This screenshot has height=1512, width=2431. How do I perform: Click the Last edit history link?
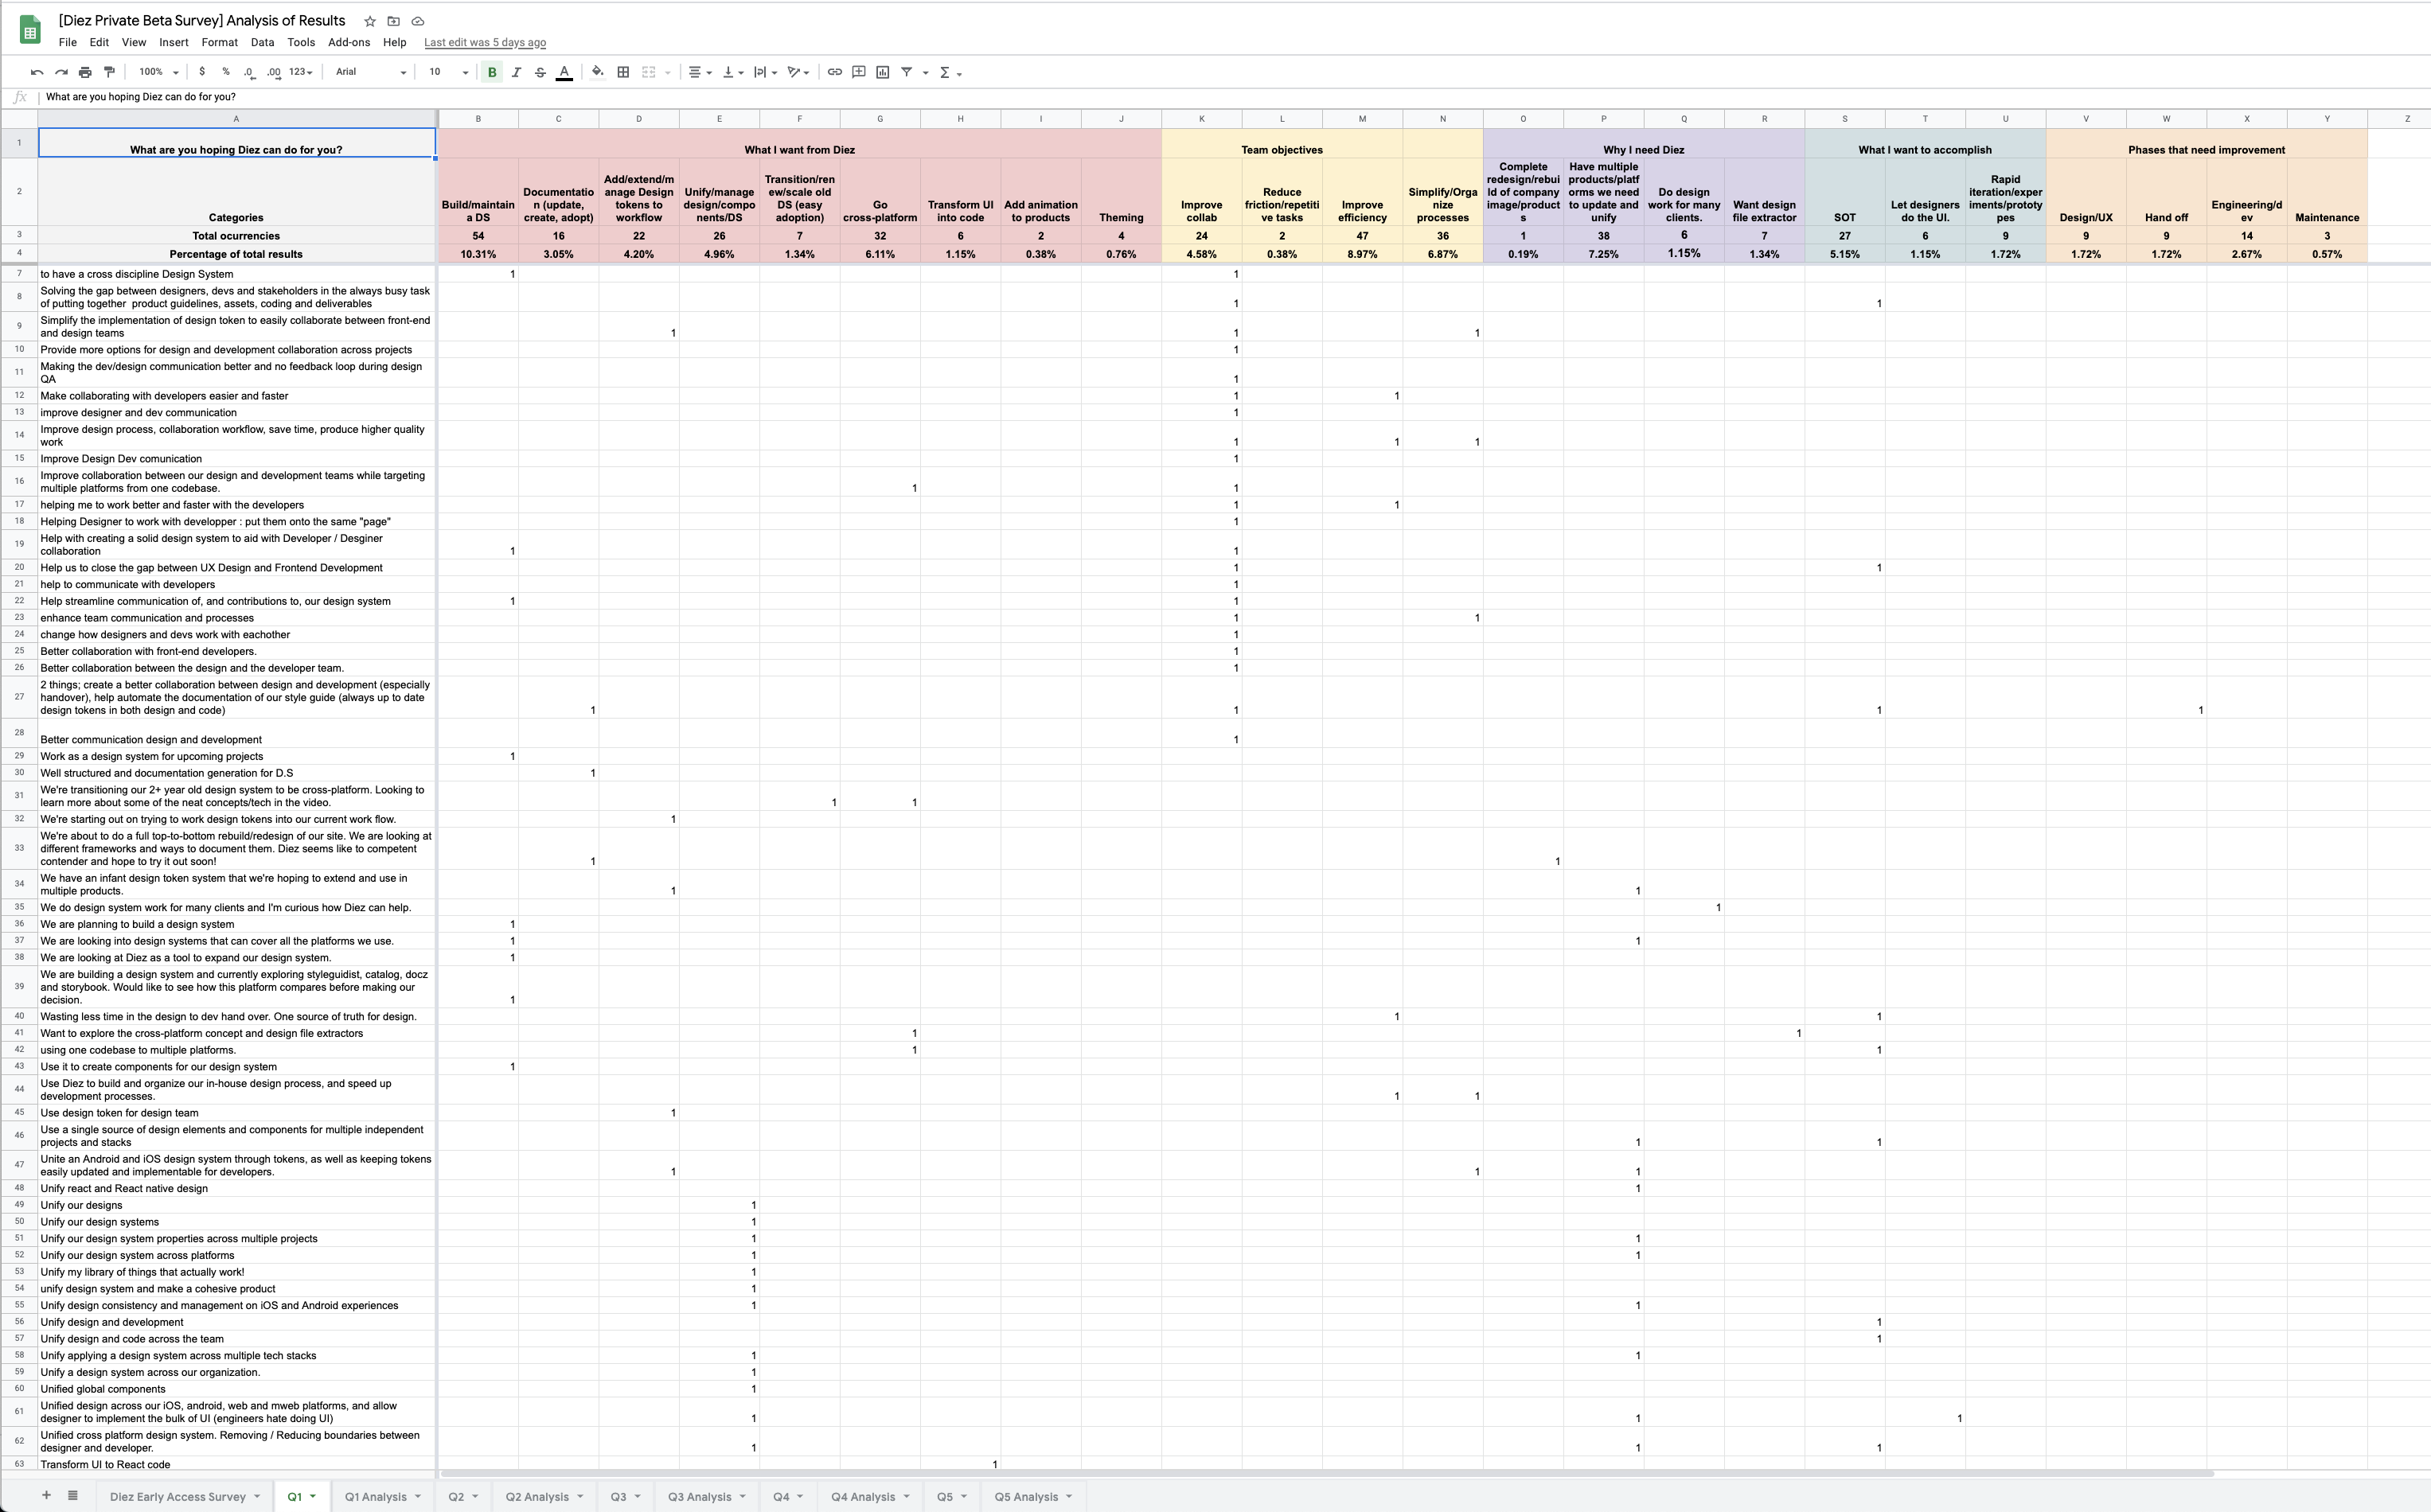click(x=485, y=42)
